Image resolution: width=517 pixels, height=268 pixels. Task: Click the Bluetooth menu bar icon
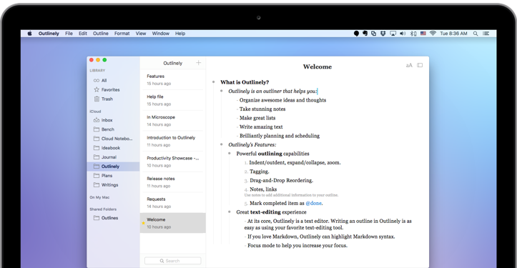click(x=413, y=34)
